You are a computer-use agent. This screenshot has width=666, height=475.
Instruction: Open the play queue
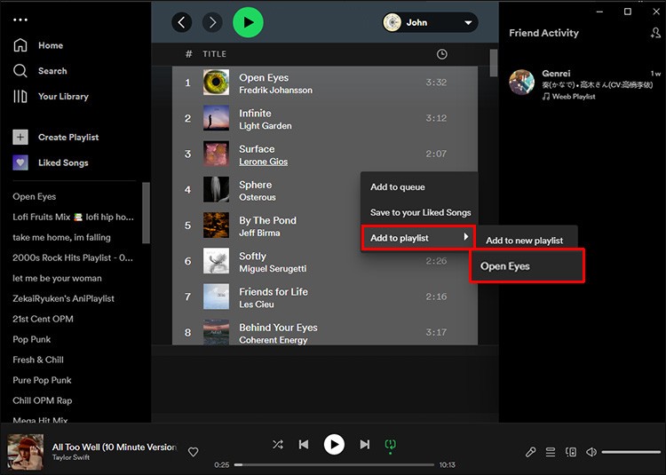[551, 452]
